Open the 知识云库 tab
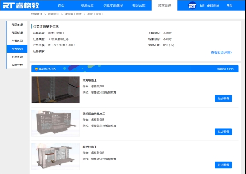Viewport: 246px width, 174px height. pos(138,6)
